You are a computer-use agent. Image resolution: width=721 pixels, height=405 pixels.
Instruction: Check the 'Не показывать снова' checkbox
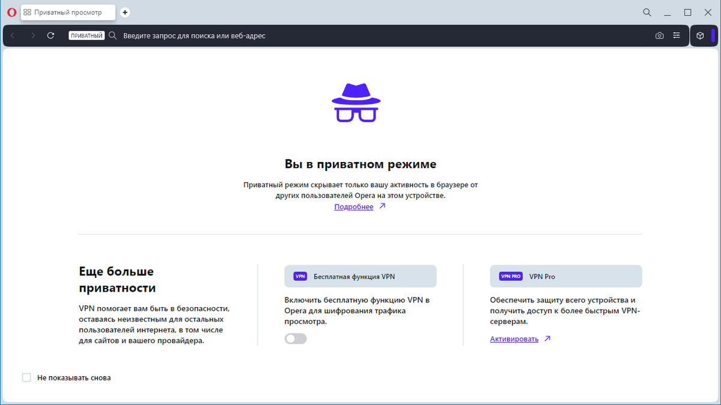pos(26,377)
